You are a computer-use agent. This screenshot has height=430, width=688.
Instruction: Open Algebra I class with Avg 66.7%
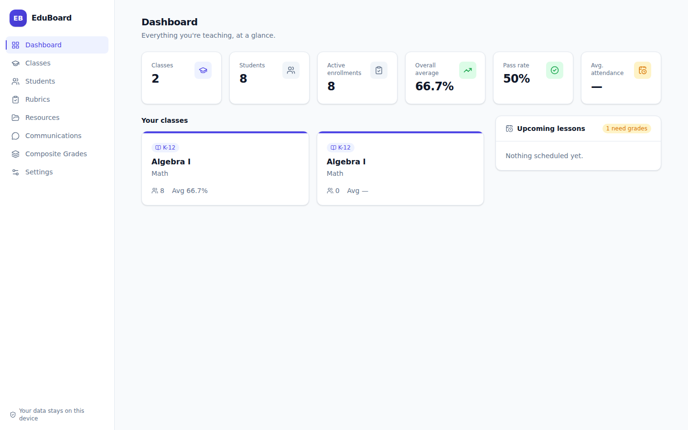pyautogui.click(x=225, y=169)
